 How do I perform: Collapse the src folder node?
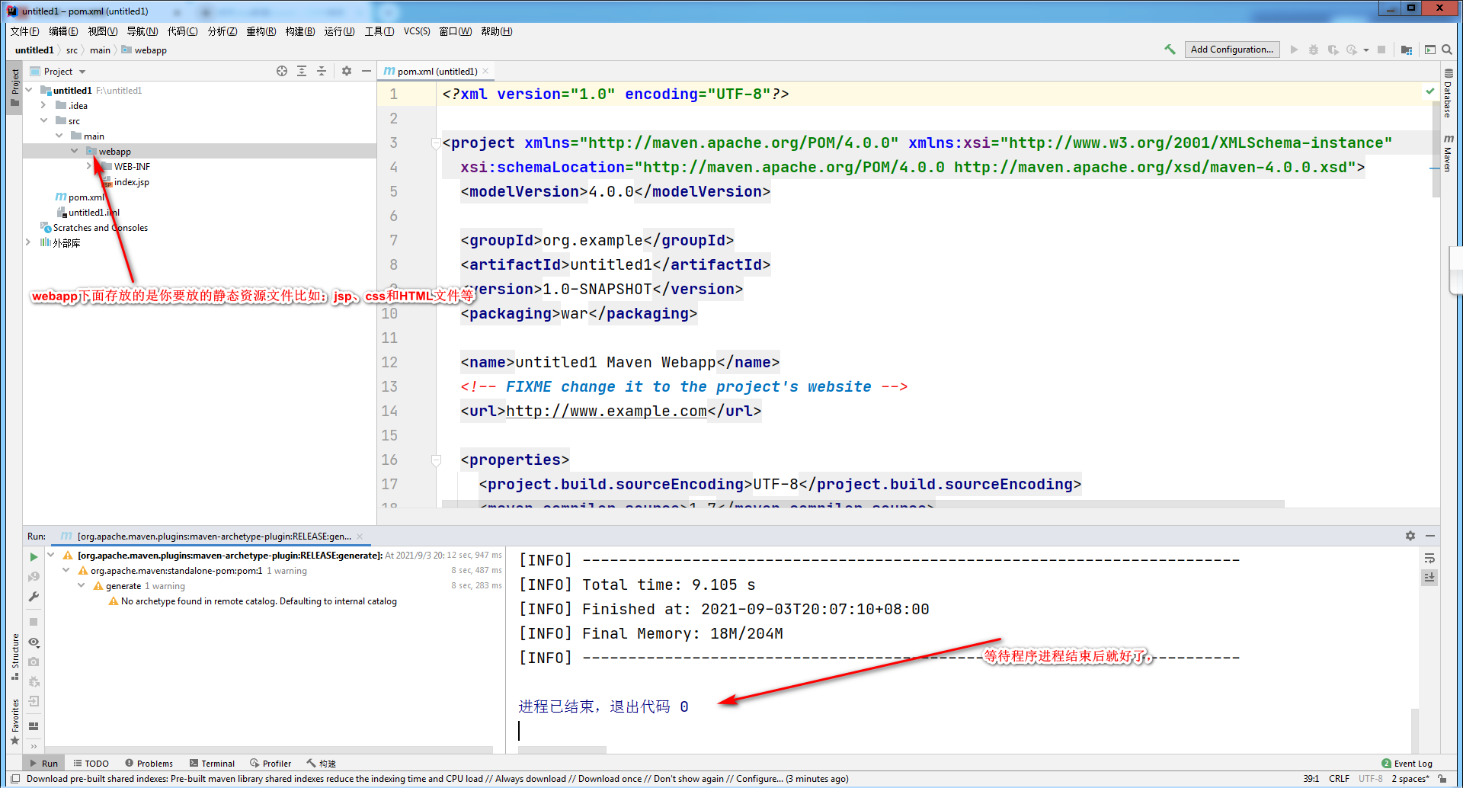pos(43,120)
